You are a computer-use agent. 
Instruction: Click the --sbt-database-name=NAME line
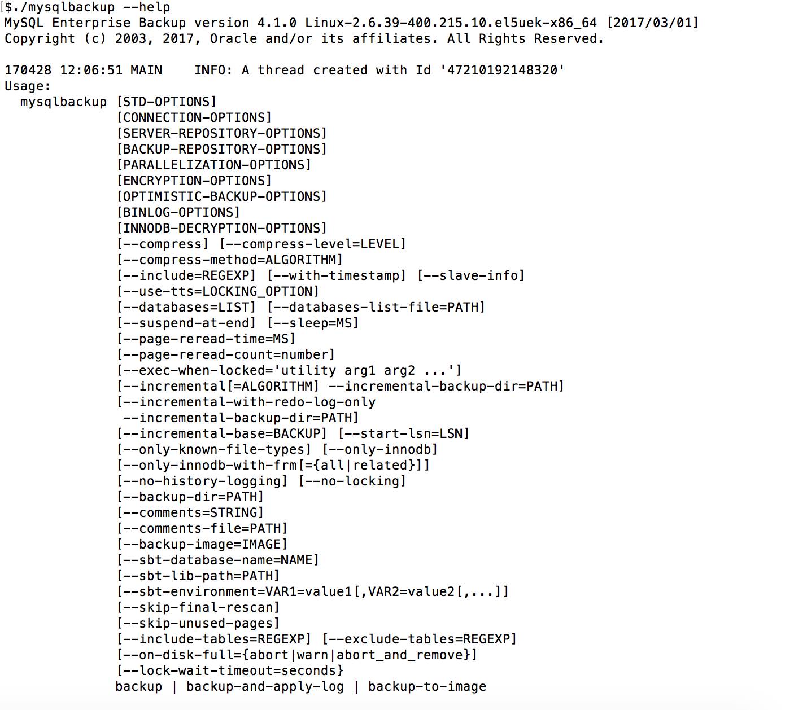point(218,560)
